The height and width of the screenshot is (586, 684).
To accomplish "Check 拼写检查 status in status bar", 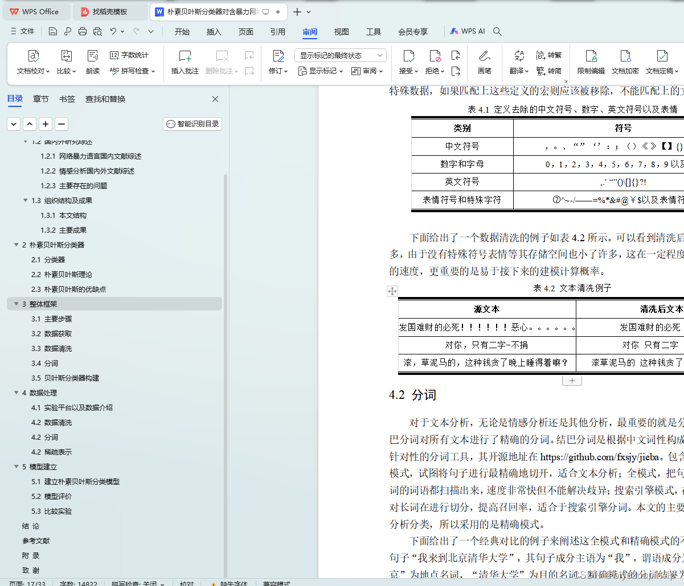I will (x=137, y=583).
